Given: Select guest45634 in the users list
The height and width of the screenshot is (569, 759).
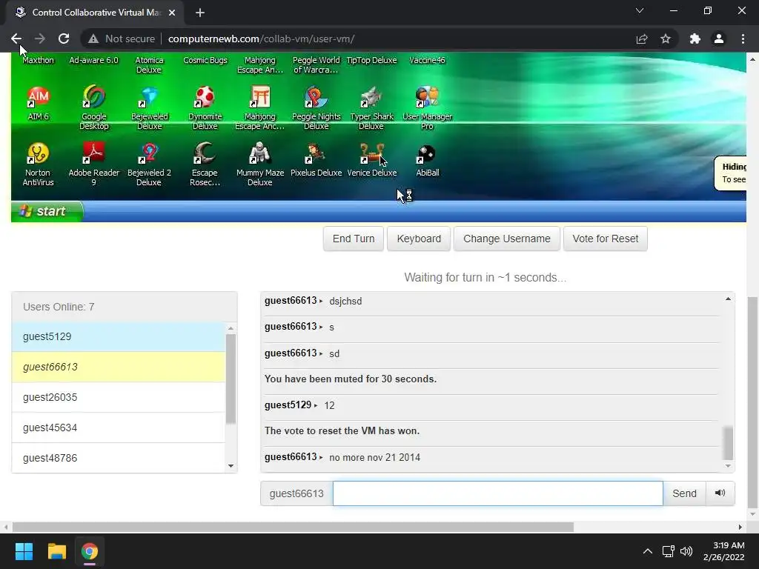Looking at the screenshot, I should (x=119, y=427).
